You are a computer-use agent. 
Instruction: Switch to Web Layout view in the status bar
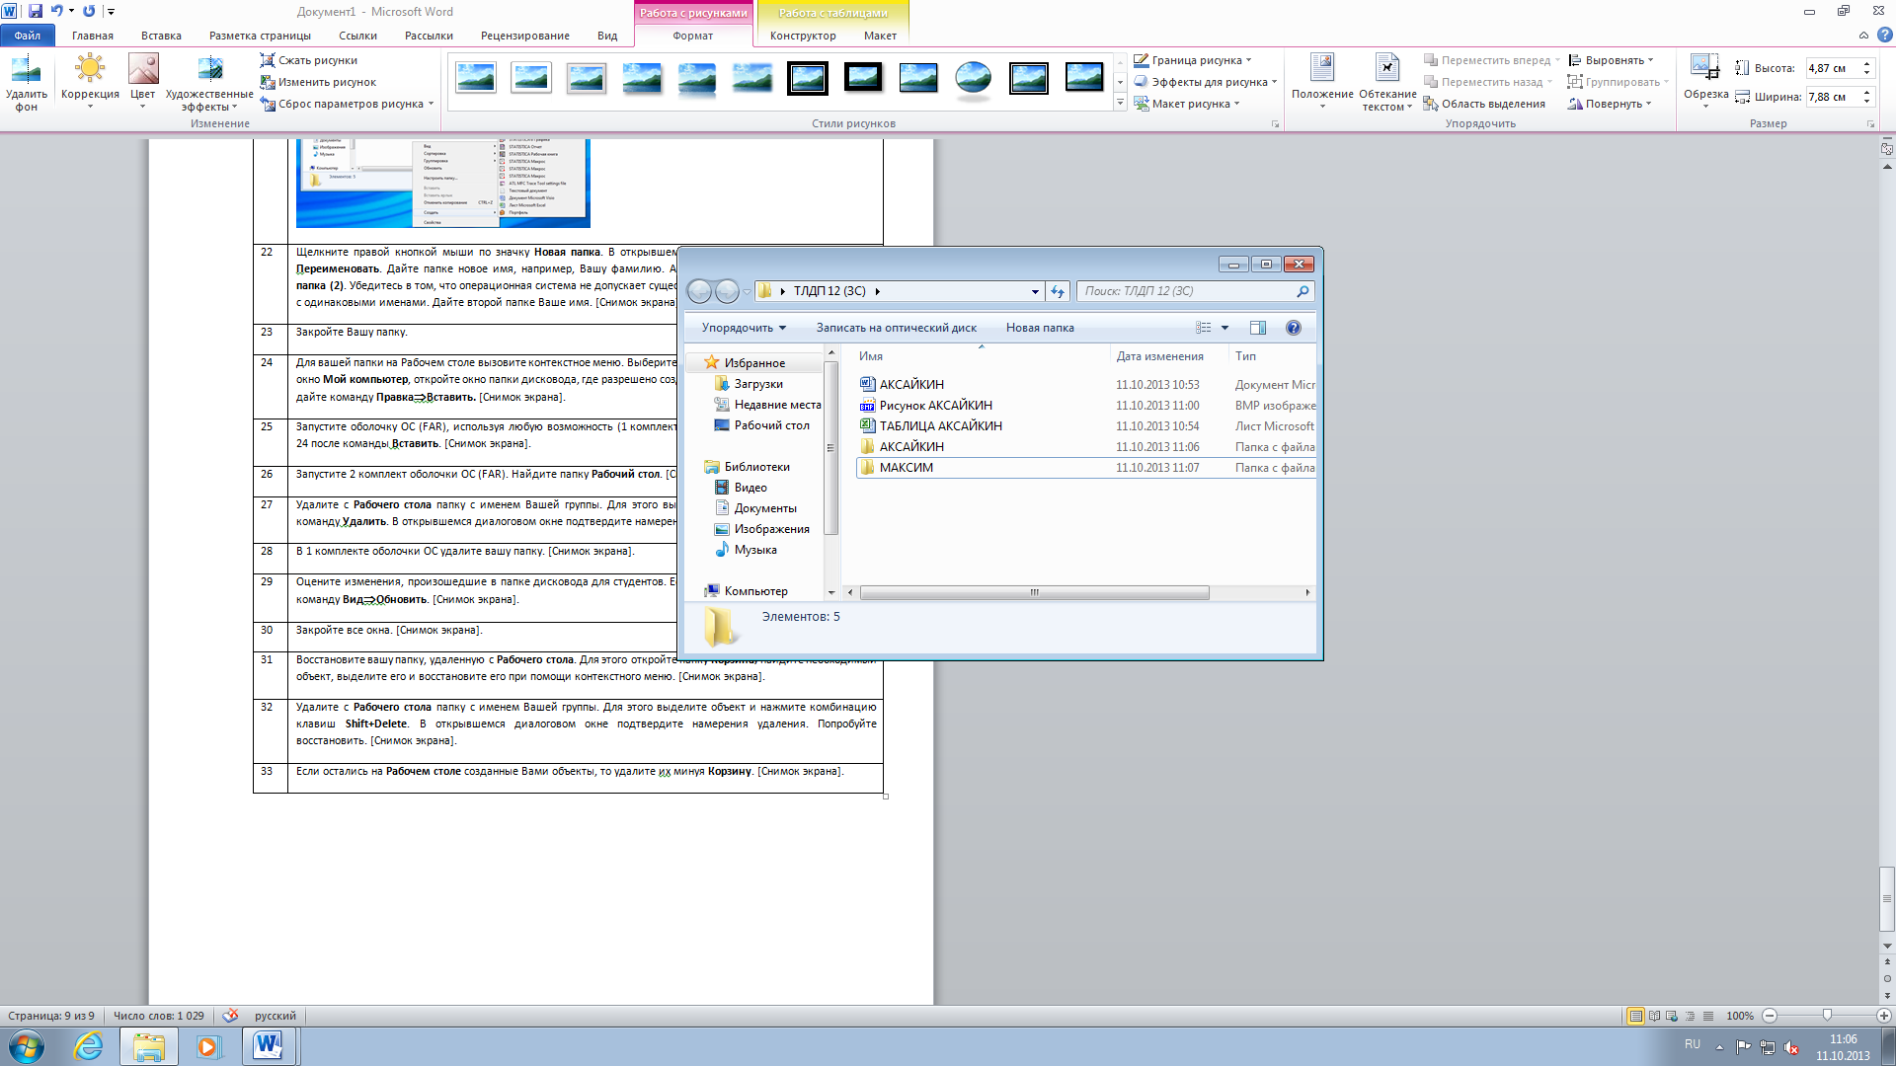1672,1016
